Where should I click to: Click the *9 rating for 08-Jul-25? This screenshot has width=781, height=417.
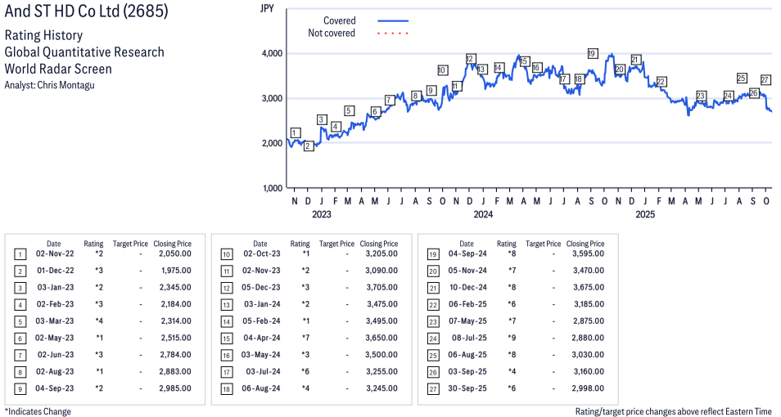tap(507, 338)
